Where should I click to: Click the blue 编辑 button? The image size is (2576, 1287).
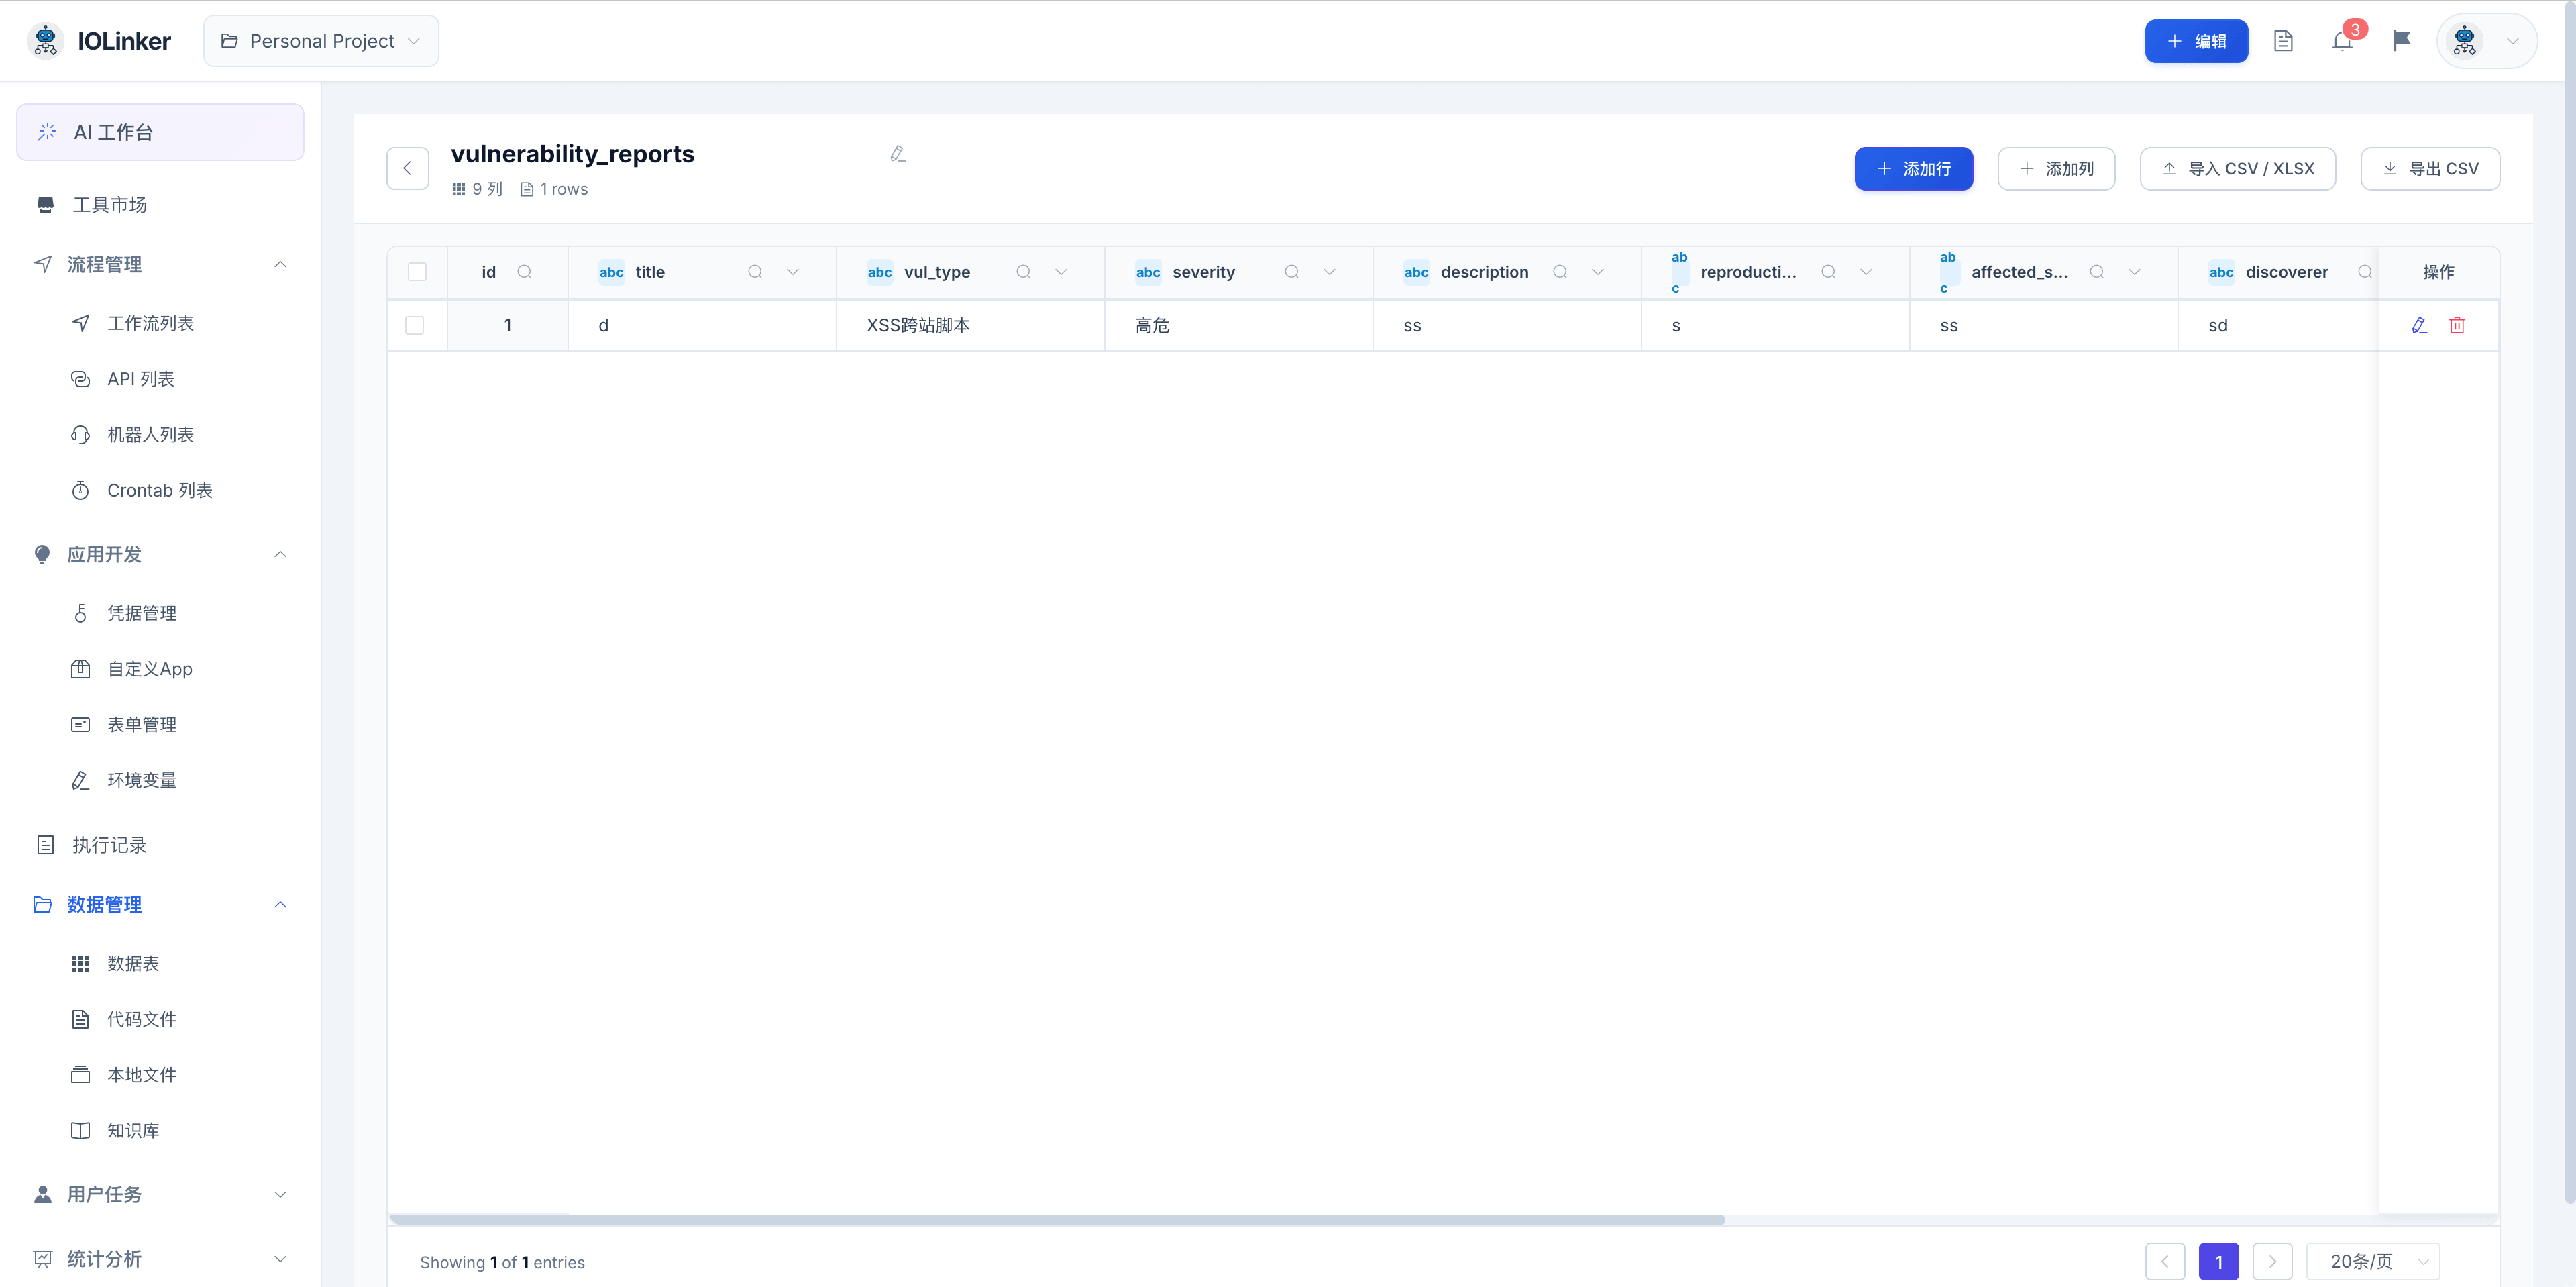click(2196, 41)
